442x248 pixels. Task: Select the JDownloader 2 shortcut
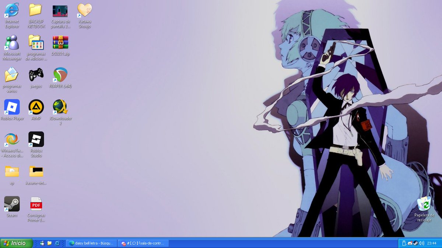click(x=60, y=112)
